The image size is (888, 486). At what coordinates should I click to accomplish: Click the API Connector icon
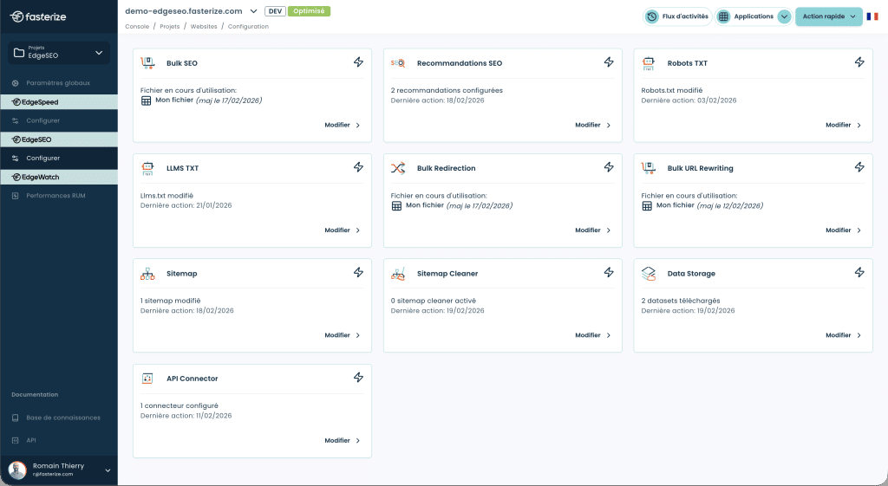[x=147, y=379]
